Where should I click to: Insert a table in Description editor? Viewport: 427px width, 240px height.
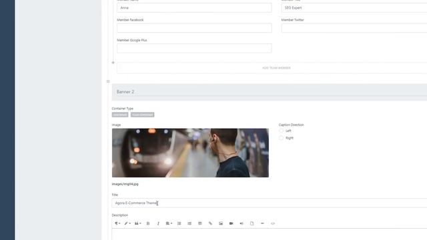(200, 223)
